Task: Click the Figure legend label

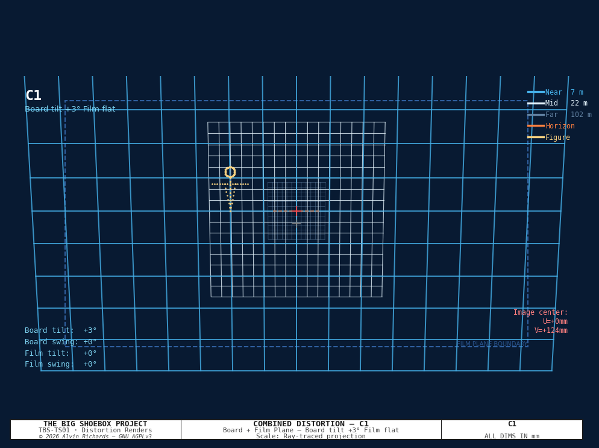Action: [557, 137]
